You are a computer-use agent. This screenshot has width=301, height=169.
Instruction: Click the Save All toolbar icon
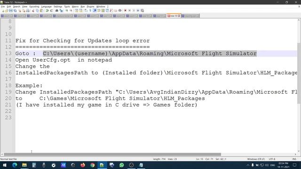pyautogui.click(x=15, y=10)
